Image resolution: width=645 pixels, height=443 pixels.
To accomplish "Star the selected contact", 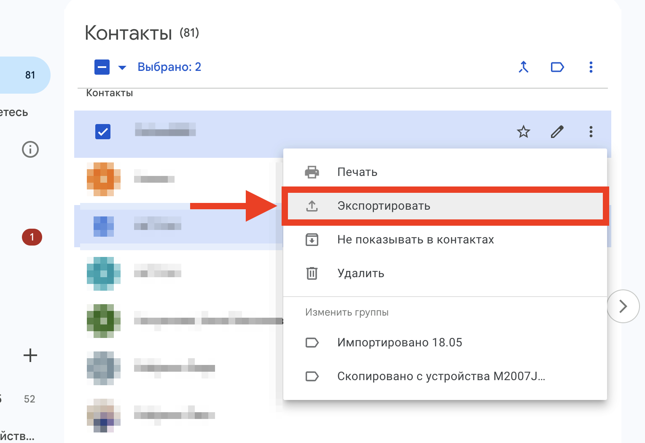I will (523, 132).
